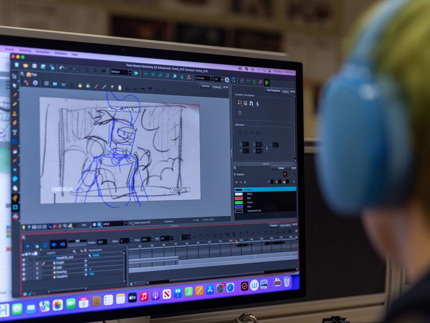Image resolution: width=430 pixels, height=323 pixels.
Task: Click the Colour panel menu icon
Action: coord(235,168)
